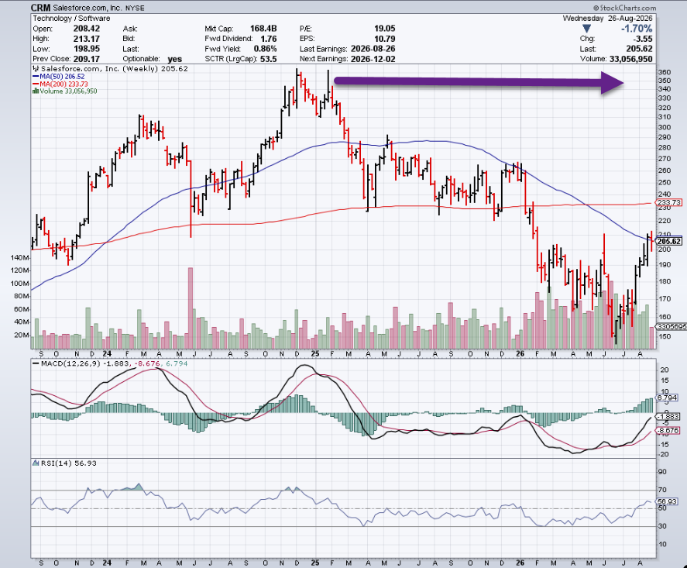The image size is (687, 568).
Task: Select the Technology / Software sector text
Action: pos(71,19)
